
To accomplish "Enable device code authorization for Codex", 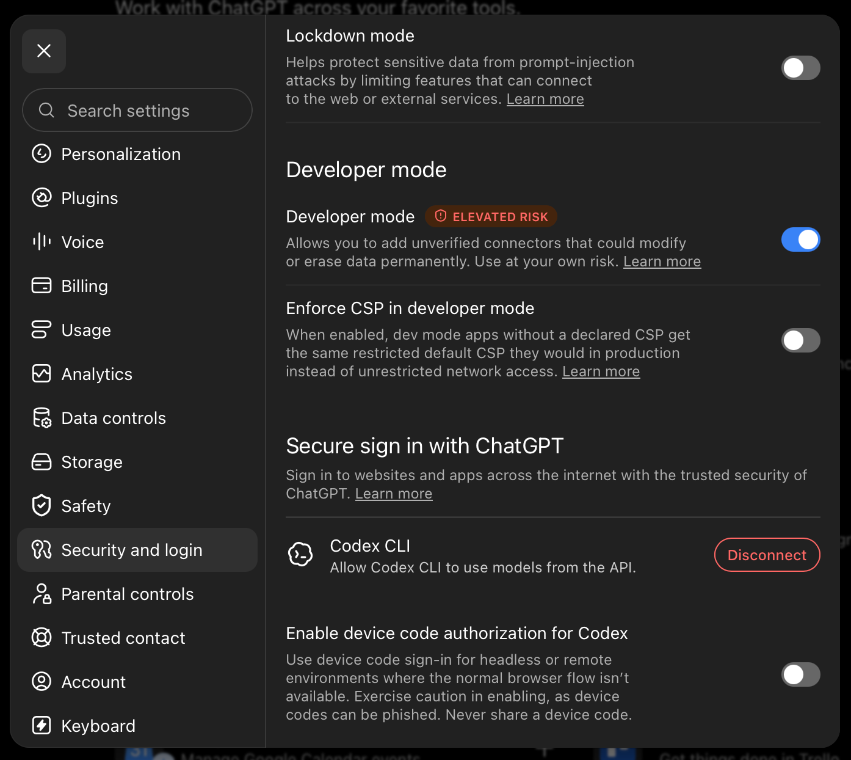I will [801, 674].
